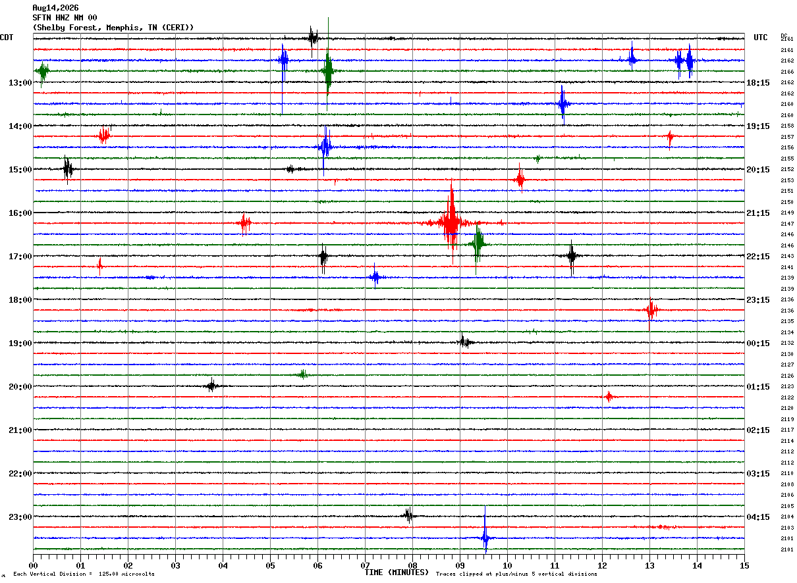Click the red event on the 14:15 trace near minute 1
Image resolution: width=797 pixels, height=583 pixels.
pos(104,136)
